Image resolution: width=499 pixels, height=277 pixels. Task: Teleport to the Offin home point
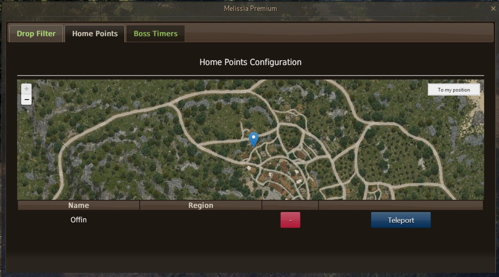tap(401, 220)
